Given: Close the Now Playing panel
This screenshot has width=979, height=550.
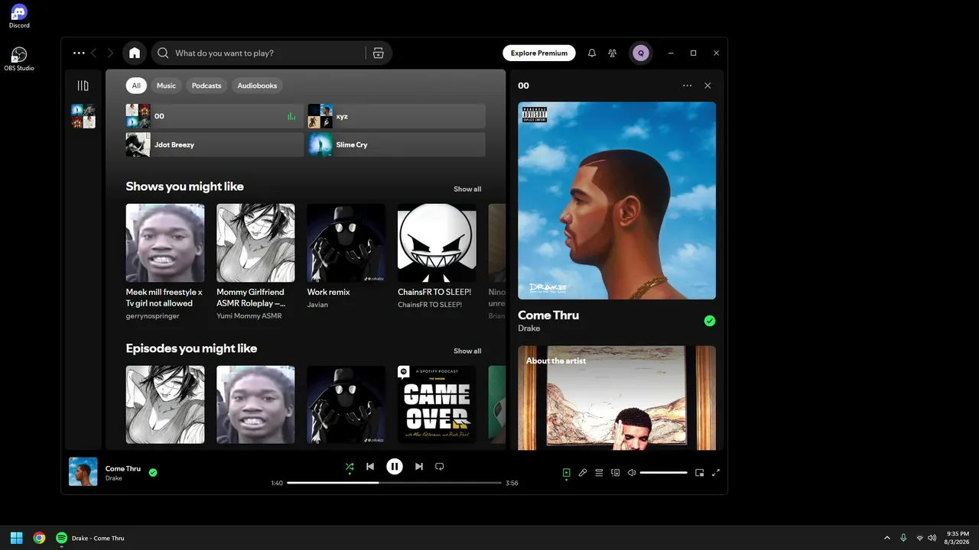Looking at the screenshot, I should pos(707,86).
